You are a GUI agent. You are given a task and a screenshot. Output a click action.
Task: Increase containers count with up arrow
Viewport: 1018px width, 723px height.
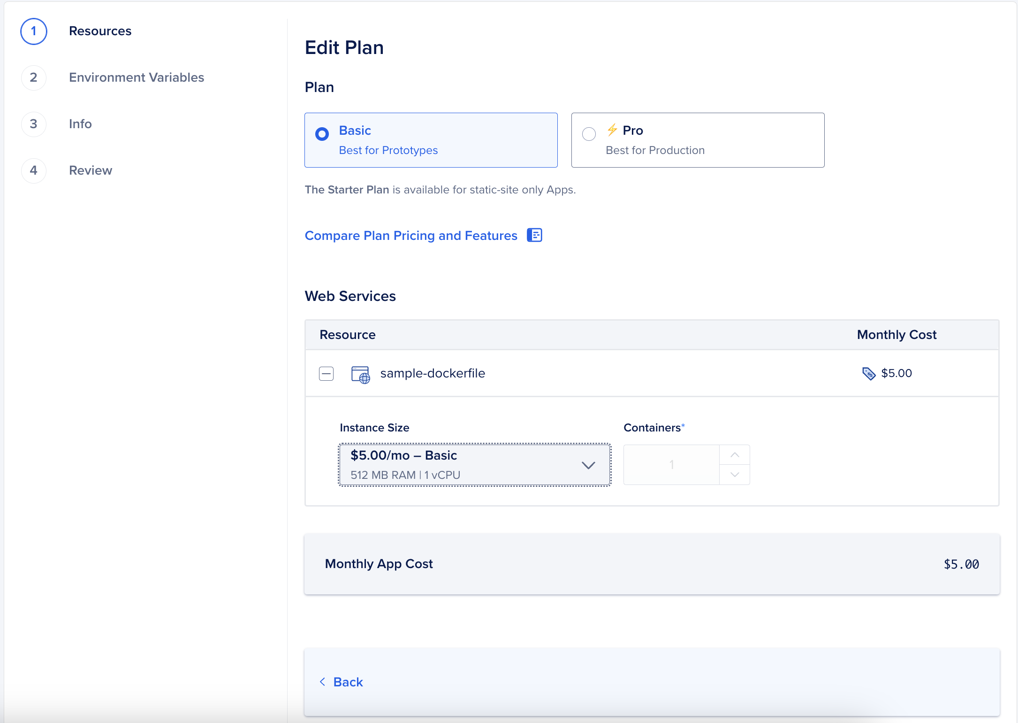click(735, 455)
